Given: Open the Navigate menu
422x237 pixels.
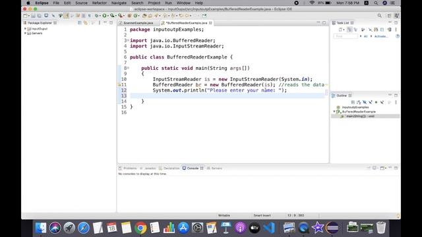Looking at the screenshot, I should pyautogui.click(x=119, y=3).
